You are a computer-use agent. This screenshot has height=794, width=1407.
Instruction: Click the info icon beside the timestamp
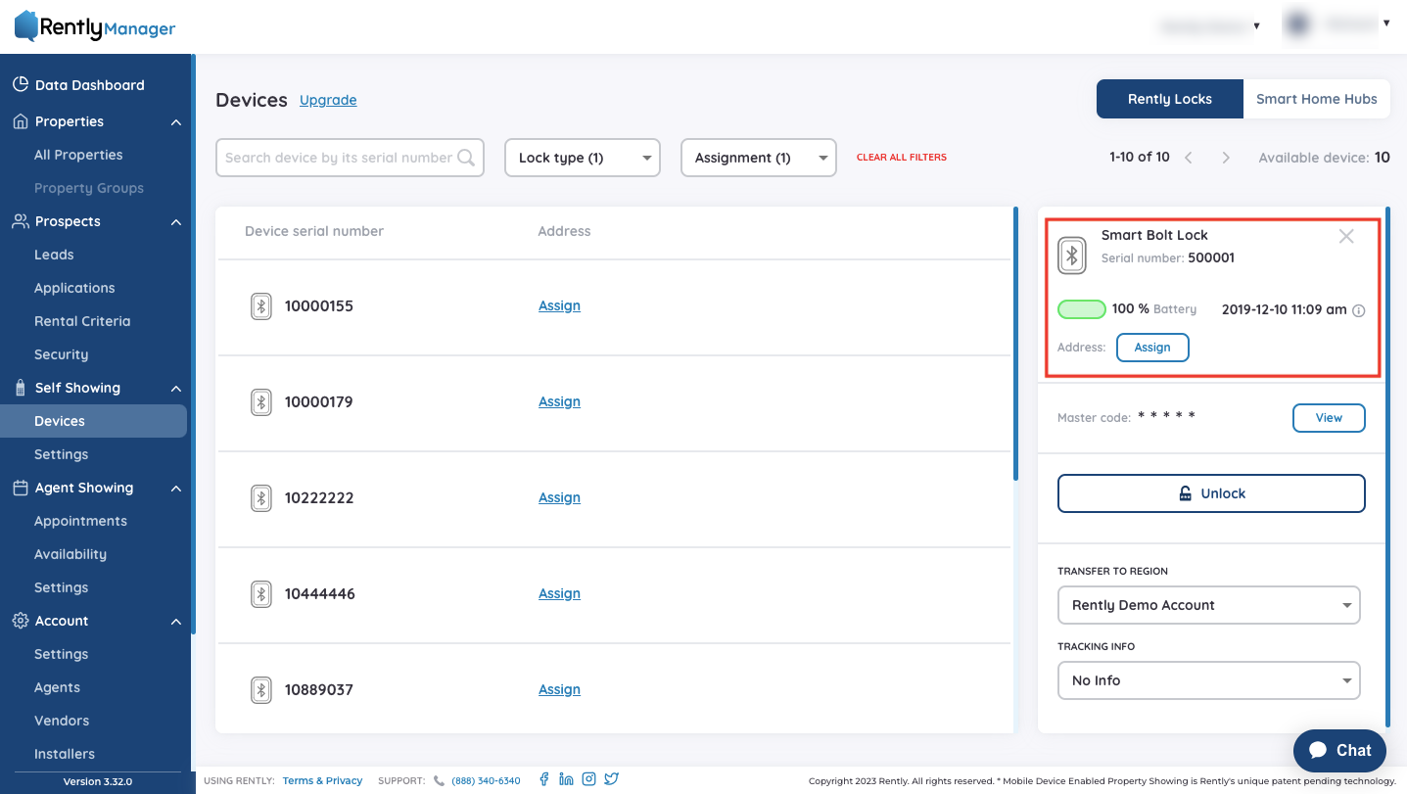[1358, 310]
